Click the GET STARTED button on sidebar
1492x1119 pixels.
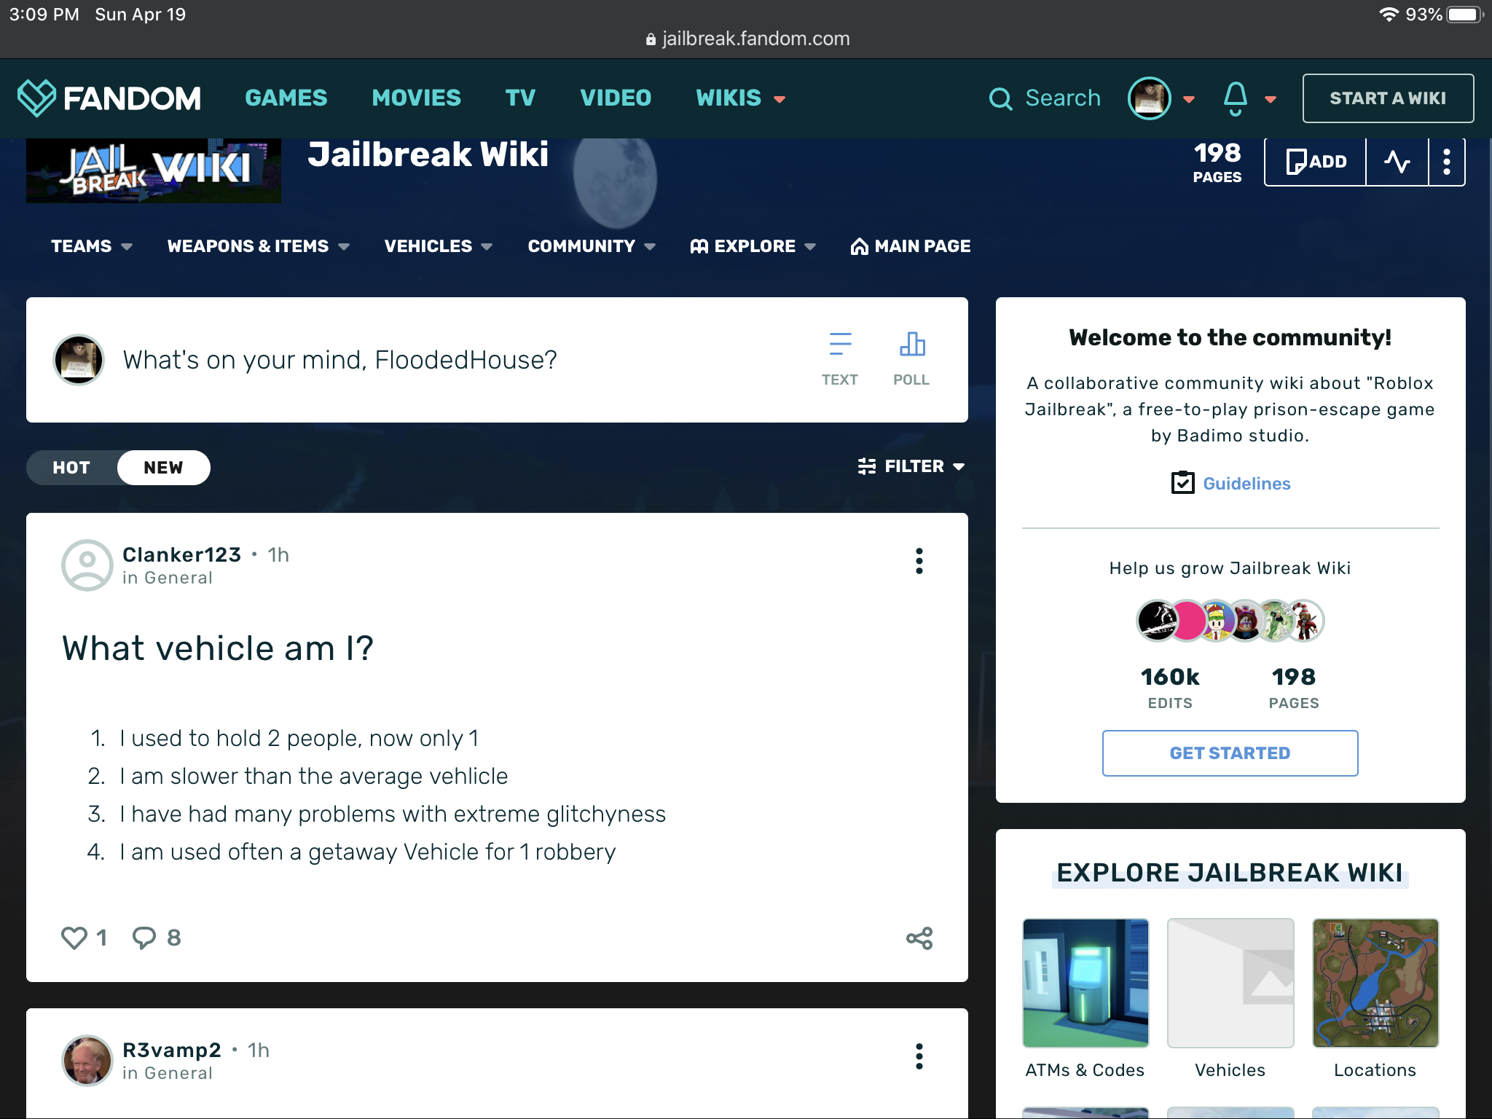click(1230, 753)
